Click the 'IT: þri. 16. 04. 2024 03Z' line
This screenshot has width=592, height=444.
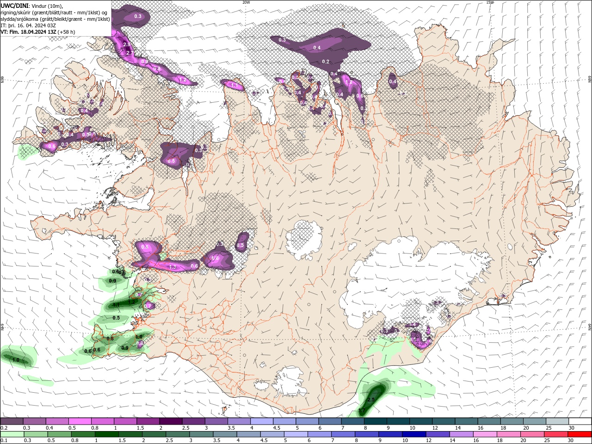point(29,25)
